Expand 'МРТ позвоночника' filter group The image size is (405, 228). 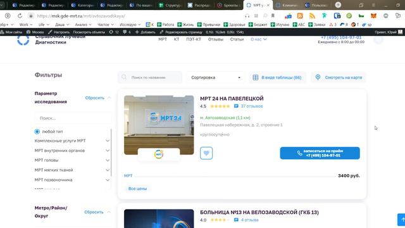point(108,180)
